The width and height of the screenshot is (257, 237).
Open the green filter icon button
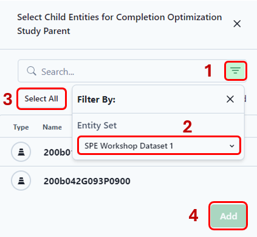pyautogui.click(x=236, y=70)
